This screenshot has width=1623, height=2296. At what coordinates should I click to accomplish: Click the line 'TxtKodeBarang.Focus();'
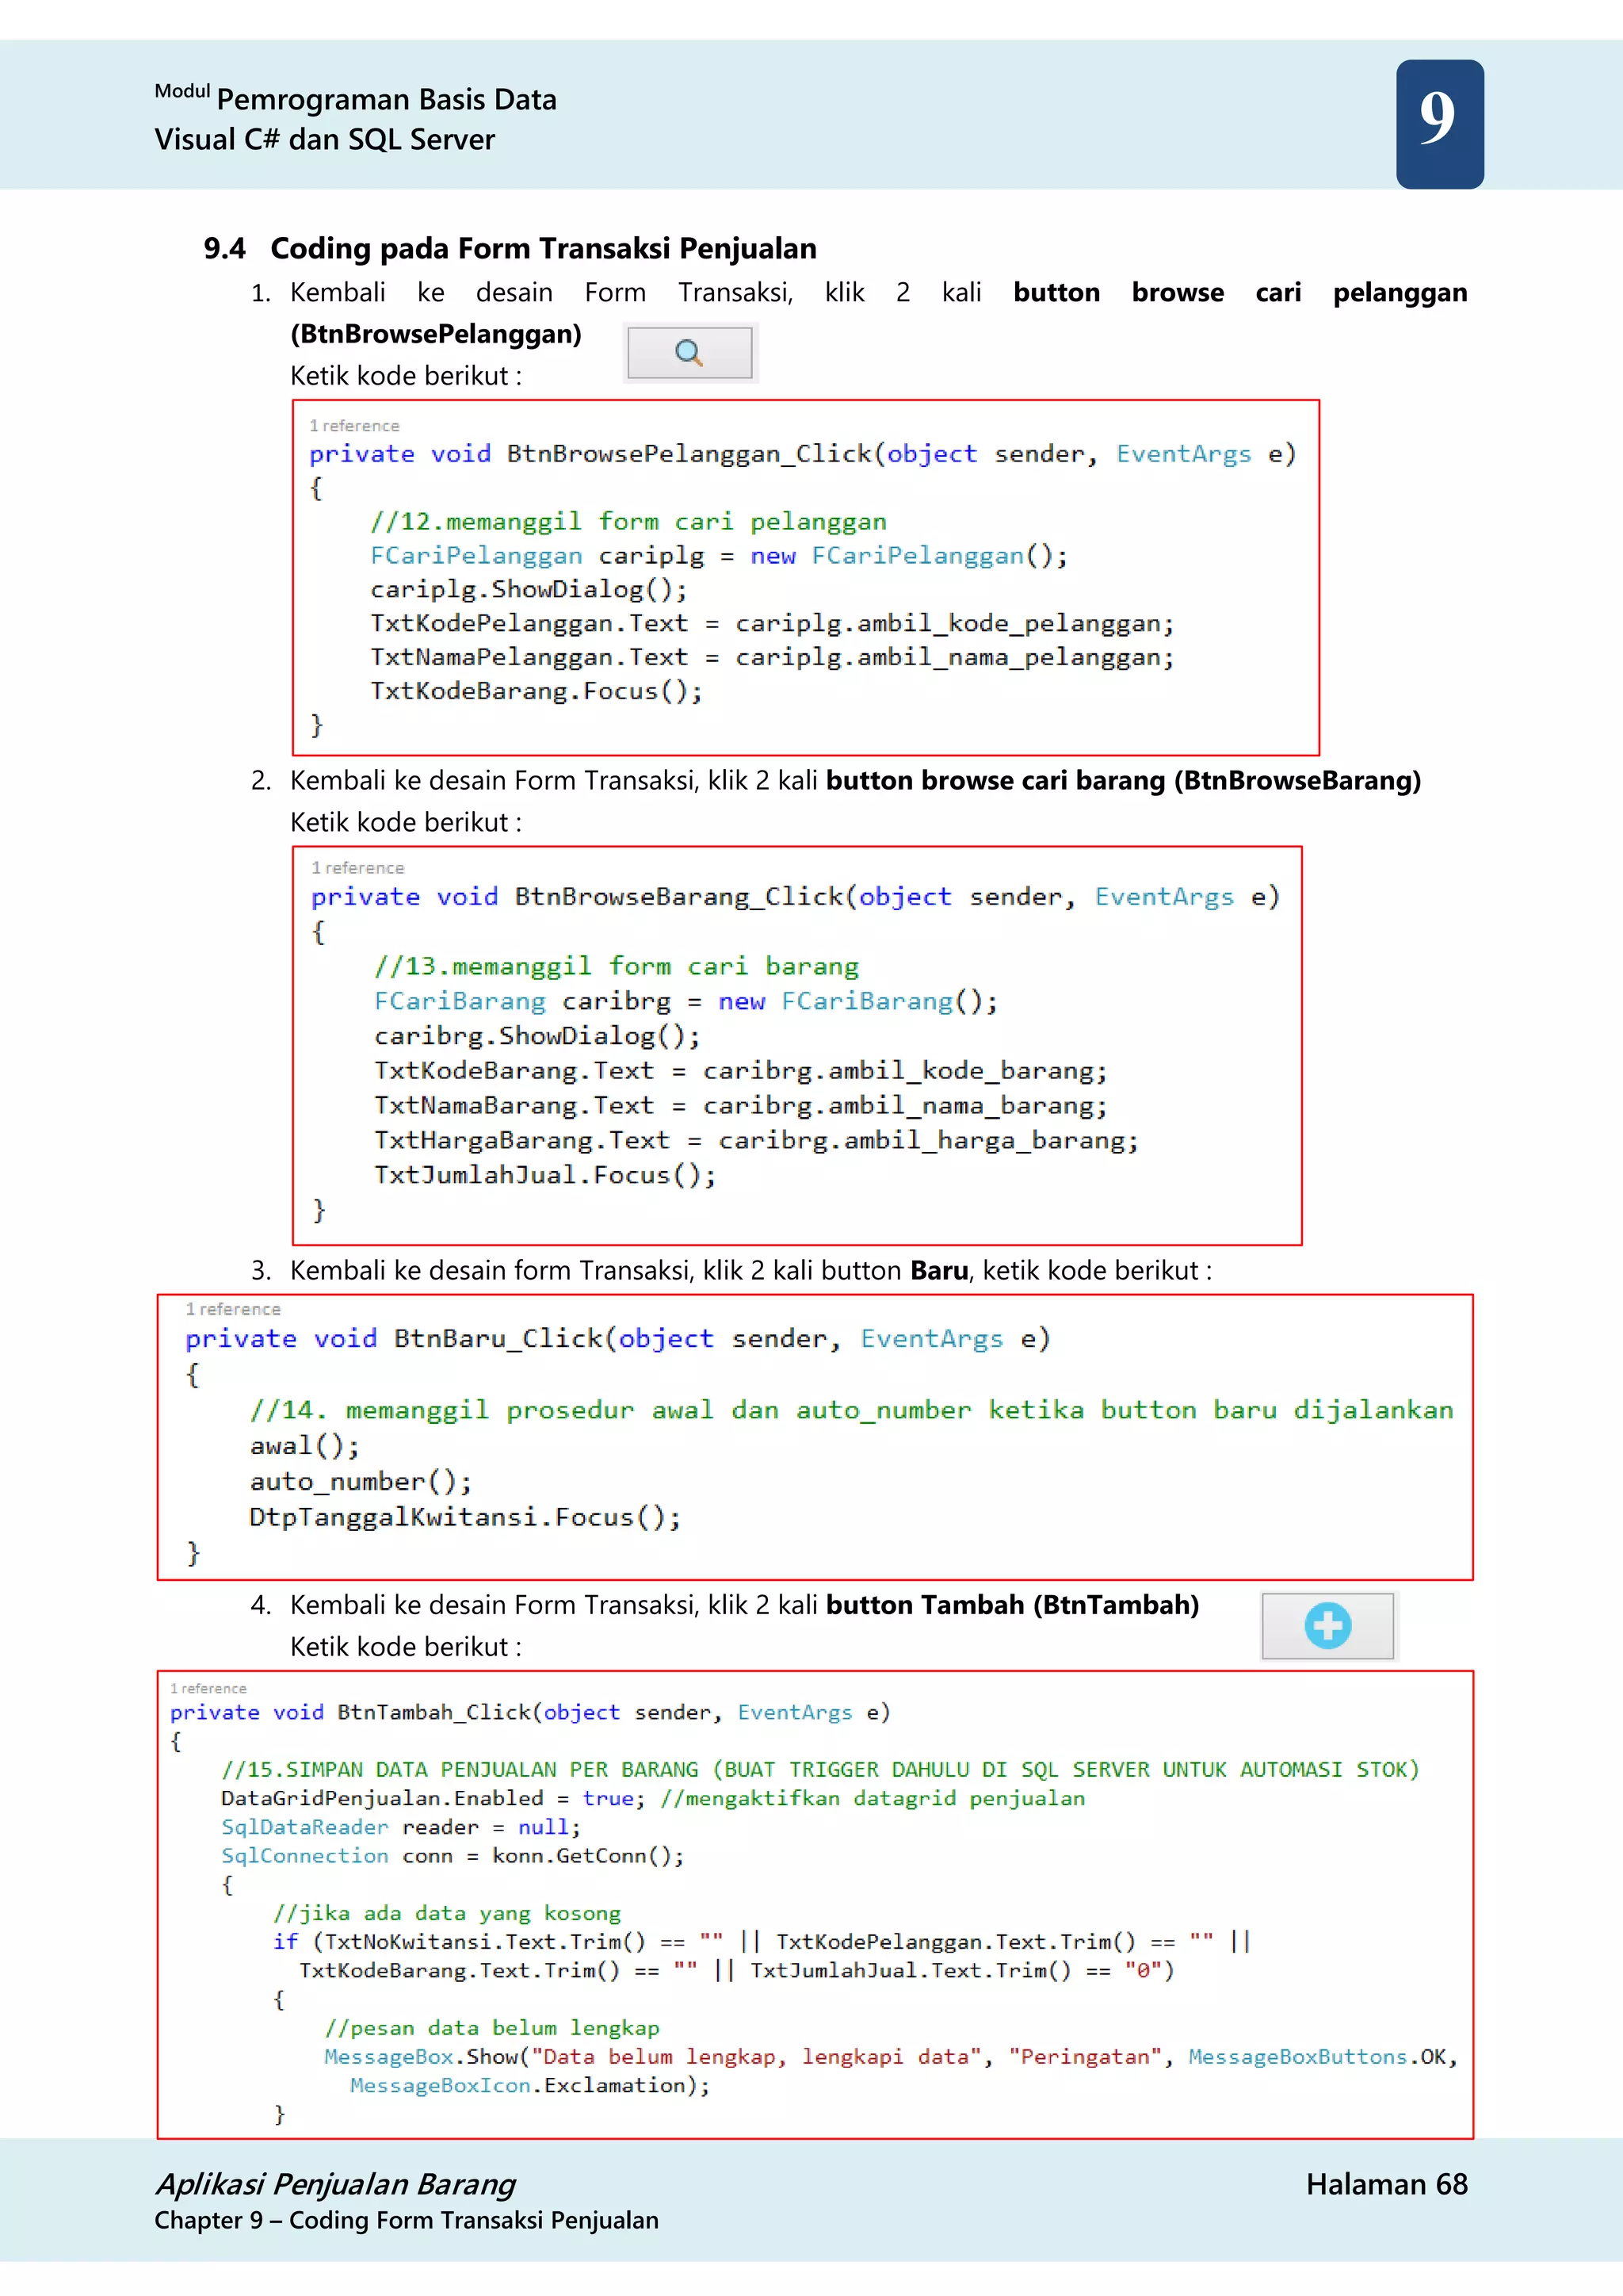[537, 692]
